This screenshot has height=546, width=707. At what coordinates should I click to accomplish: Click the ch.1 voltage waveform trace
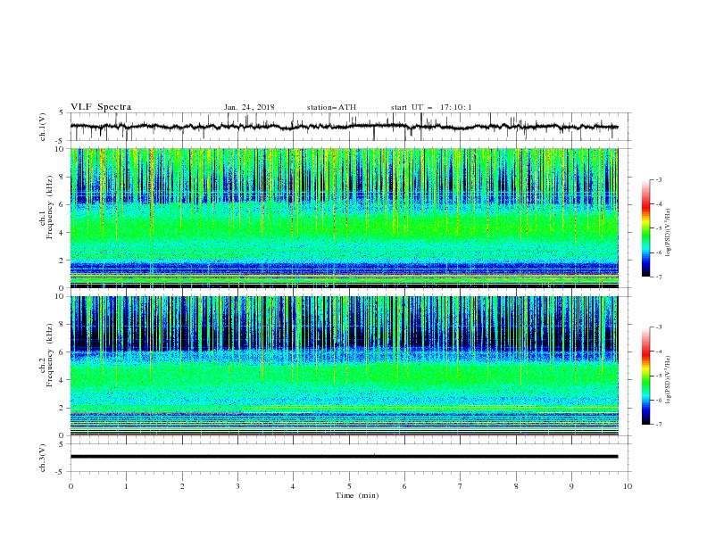tap(344, 127)
